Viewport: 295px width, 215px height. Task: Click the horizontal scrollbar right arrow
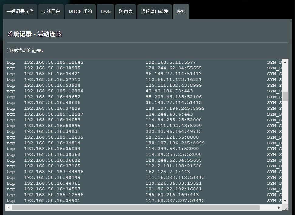pos(279,207)
